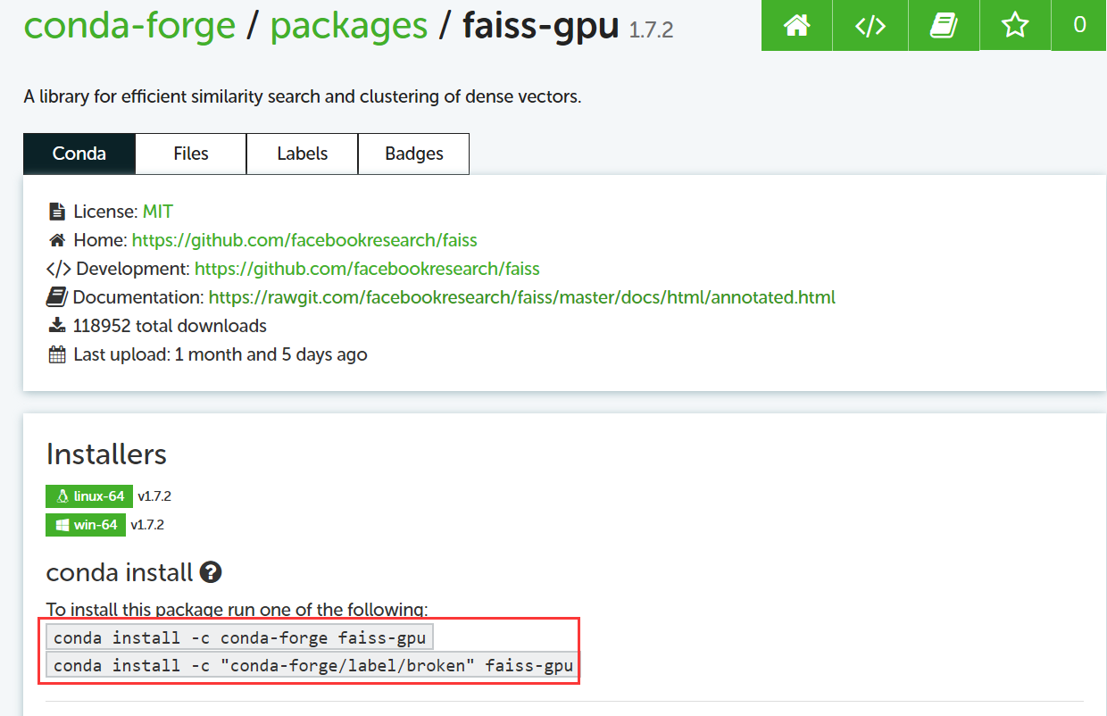Open the documentation book icon button
1107x716 pixels.
pos(944,25)
